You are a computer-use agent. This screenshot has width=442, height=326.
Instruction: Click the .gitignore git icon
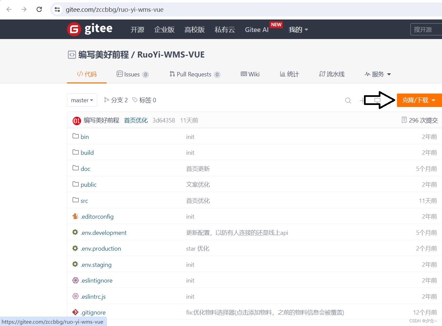(75, 312)
